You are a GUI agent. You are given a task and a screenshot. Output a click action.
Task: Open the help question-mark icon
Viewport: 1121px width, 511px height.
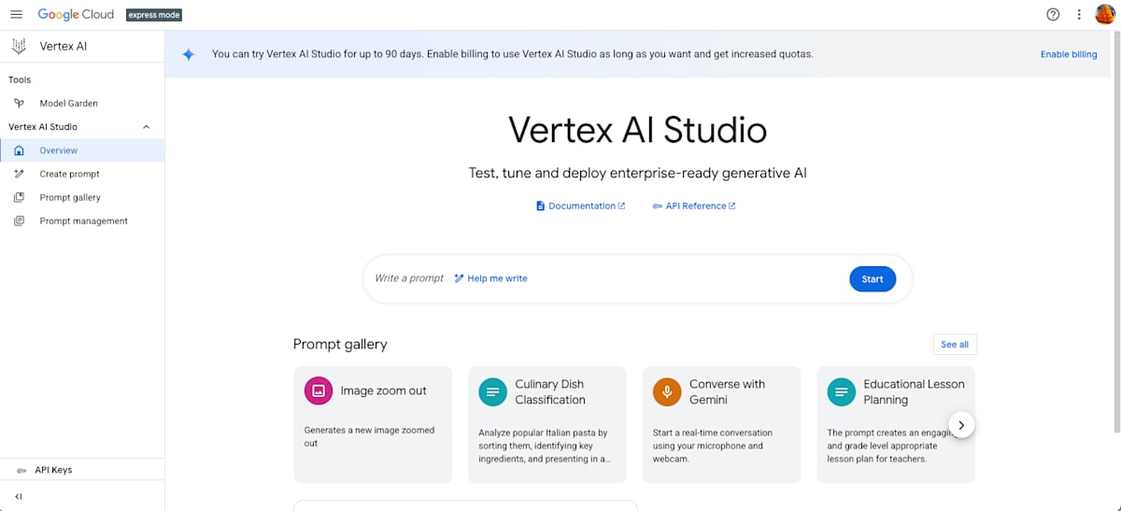click(1054, 14)
